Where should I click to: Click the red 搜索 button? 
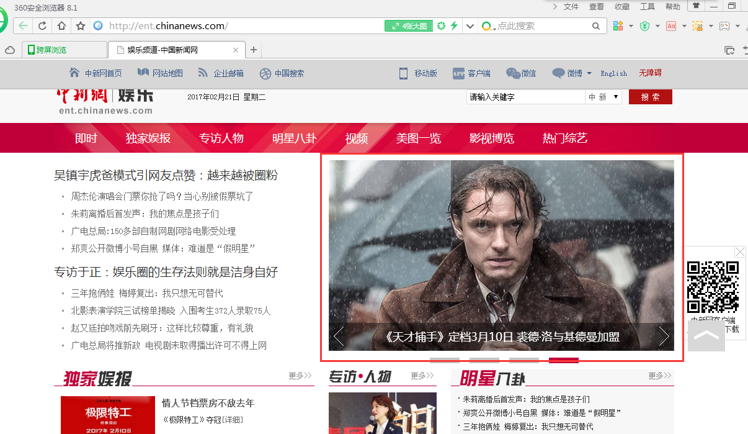(651, 97)
